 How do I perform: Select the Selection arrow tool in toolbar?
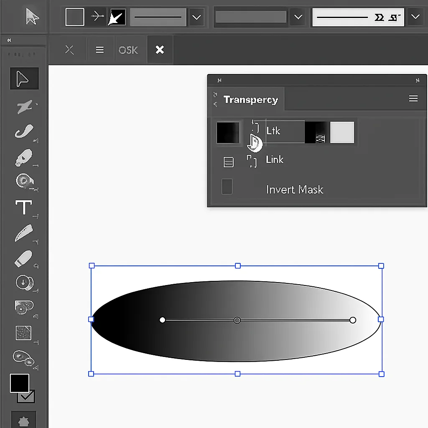point(24,79)
